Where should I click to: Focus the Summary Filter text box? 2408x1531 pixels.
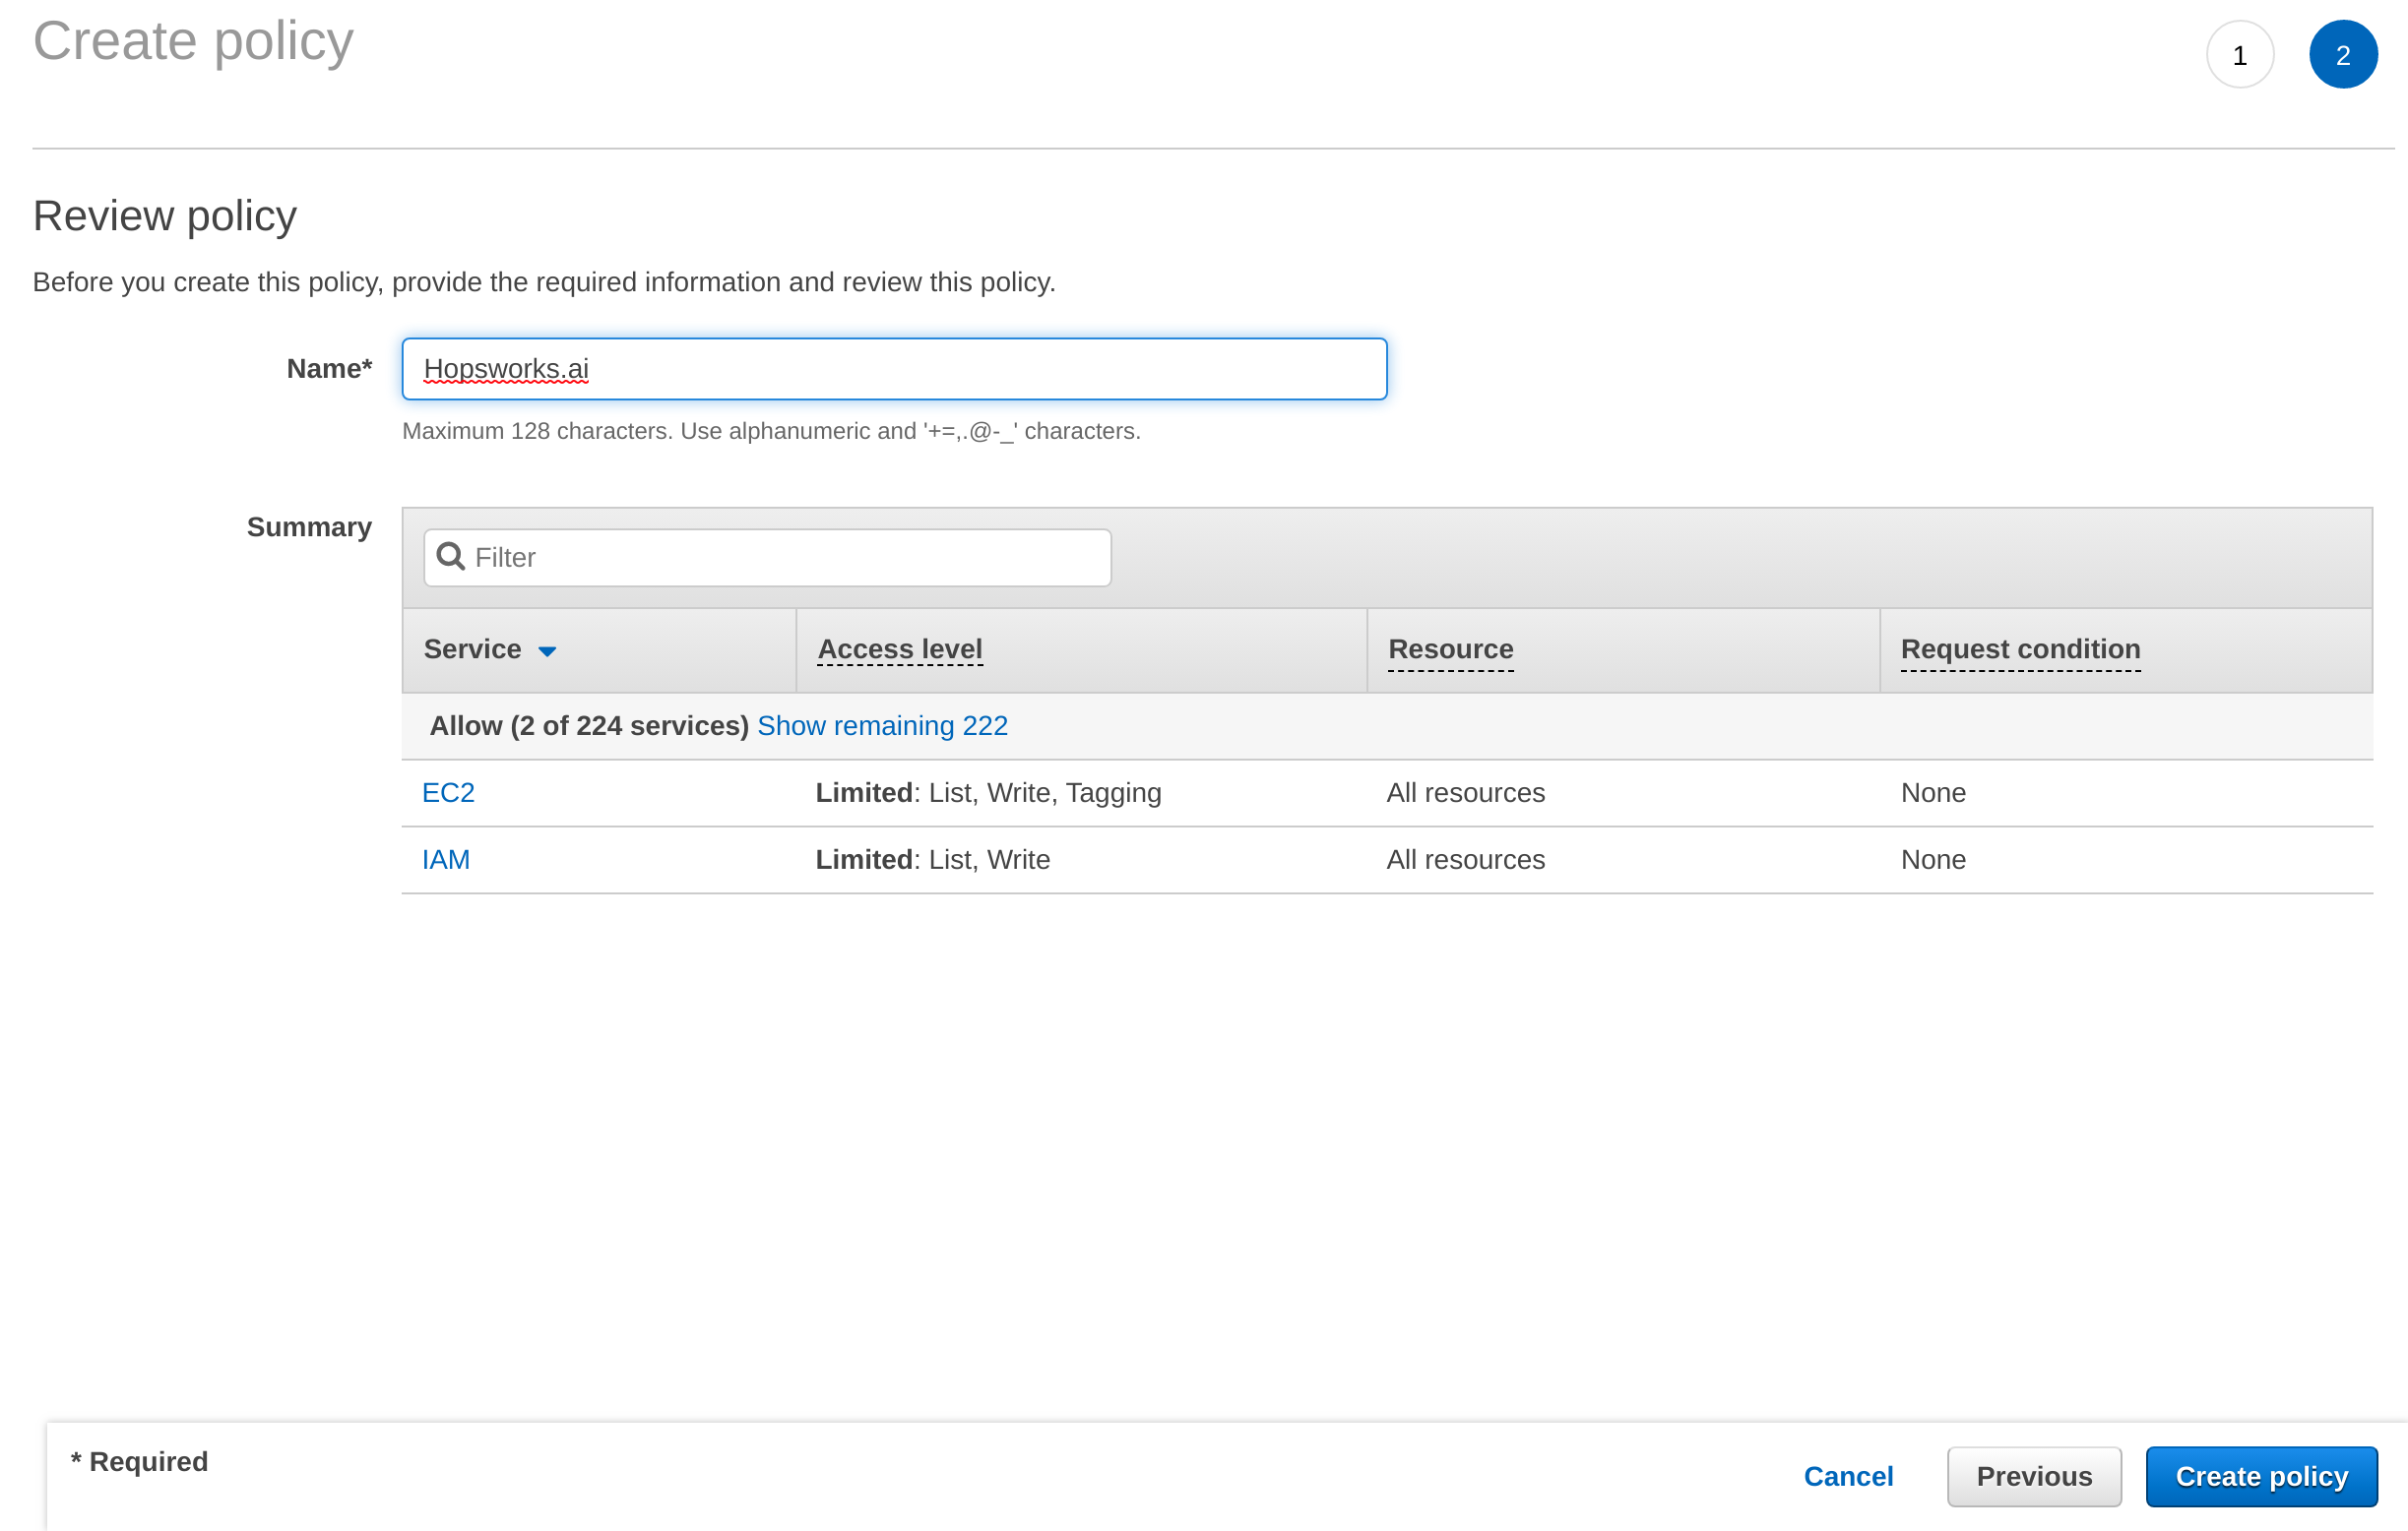(x=785, y=558)
